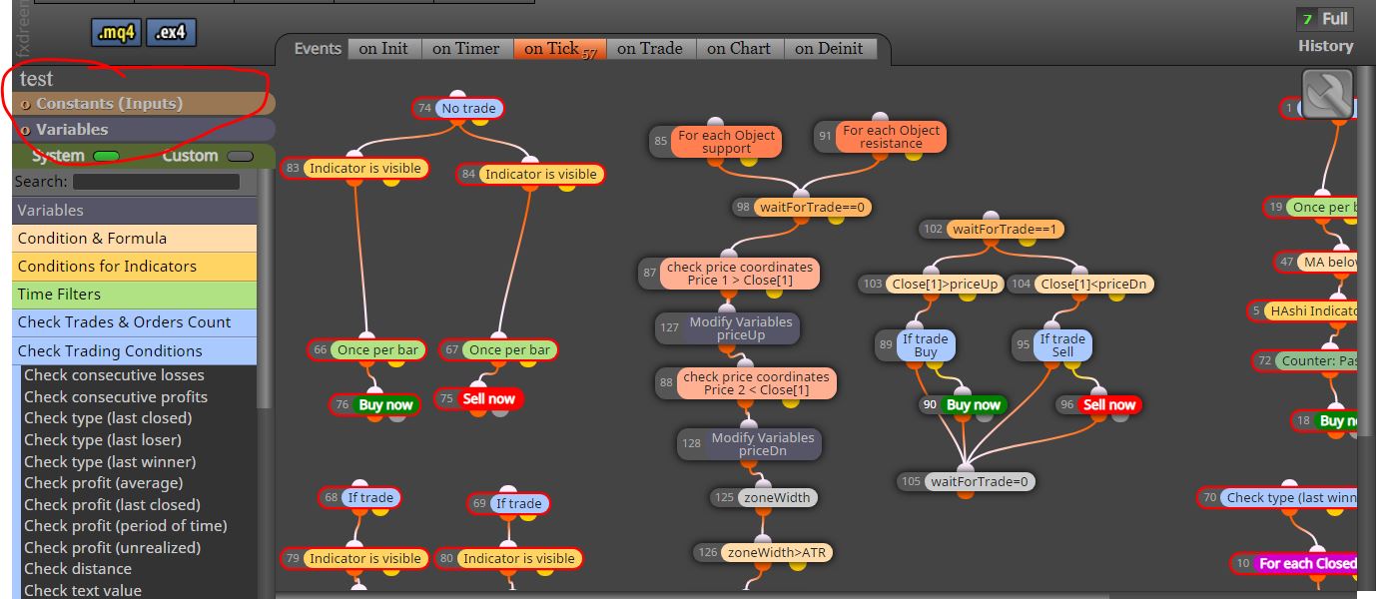The width and height of the screenshot is (1376, 599).
Task: Open the wrench settings tool icon
Action: (1327, 95)
